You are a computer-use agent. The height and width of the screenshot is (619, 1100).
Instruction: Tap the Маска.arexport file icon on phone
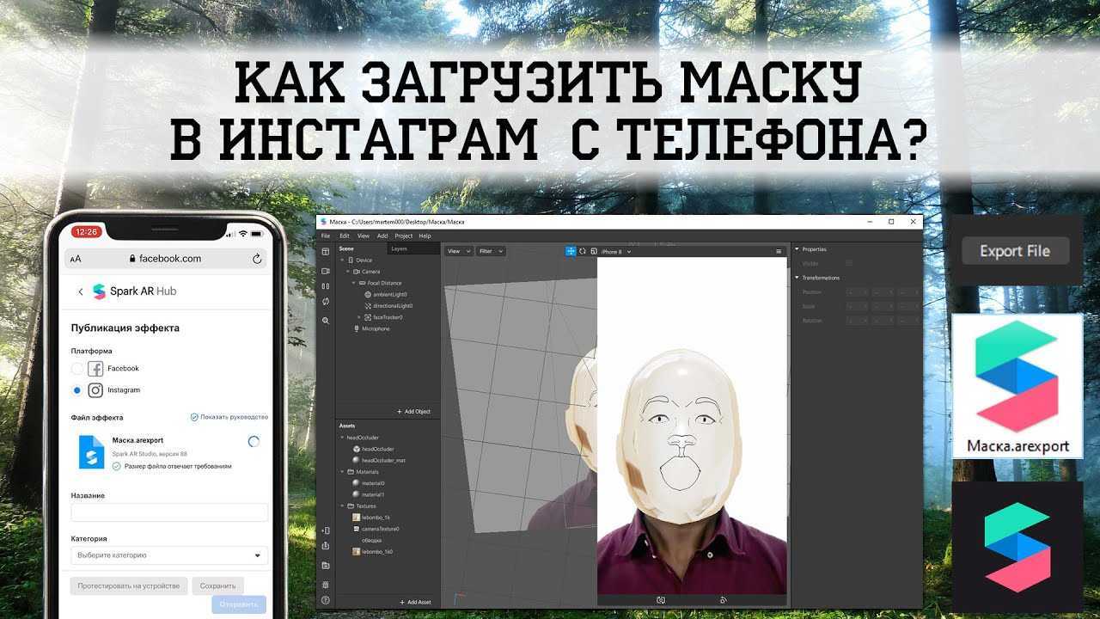tap(91, 451)
